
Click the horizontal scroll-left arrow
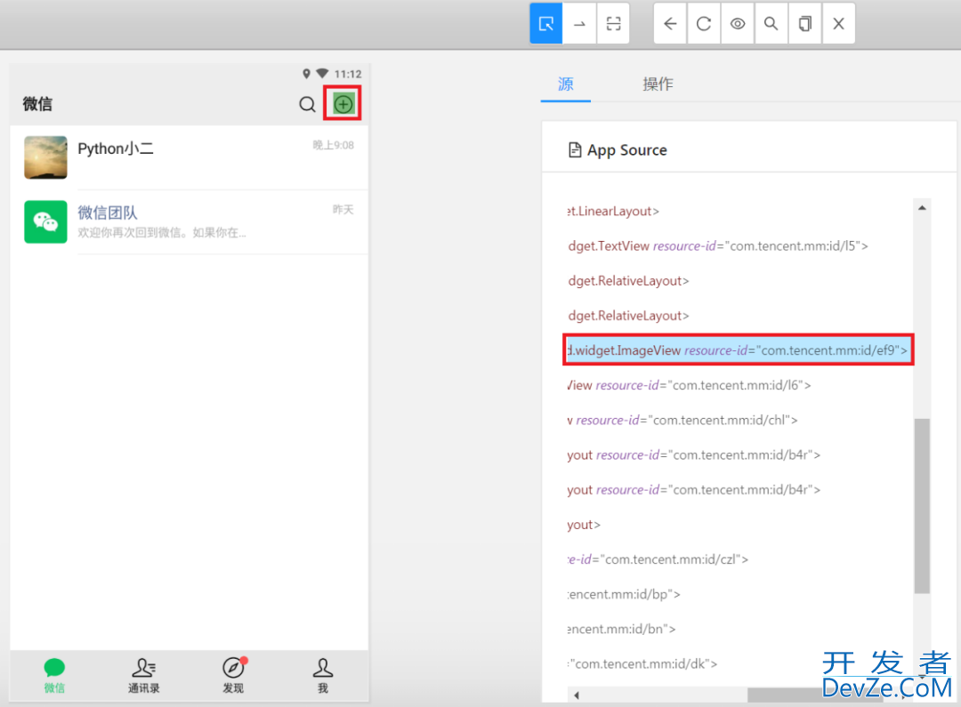tap(576, 695)
